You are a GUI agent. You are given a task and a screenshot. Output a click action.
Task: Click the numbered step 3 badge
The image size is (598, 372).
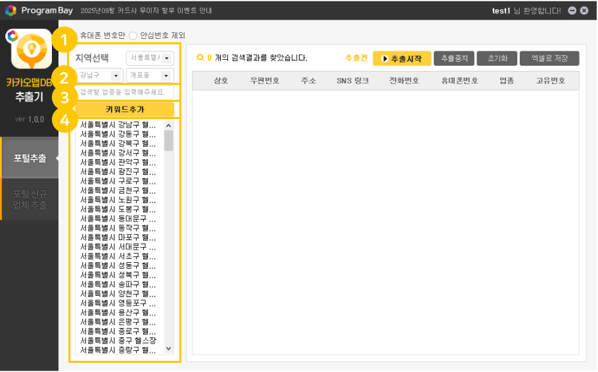coord(64,99)
